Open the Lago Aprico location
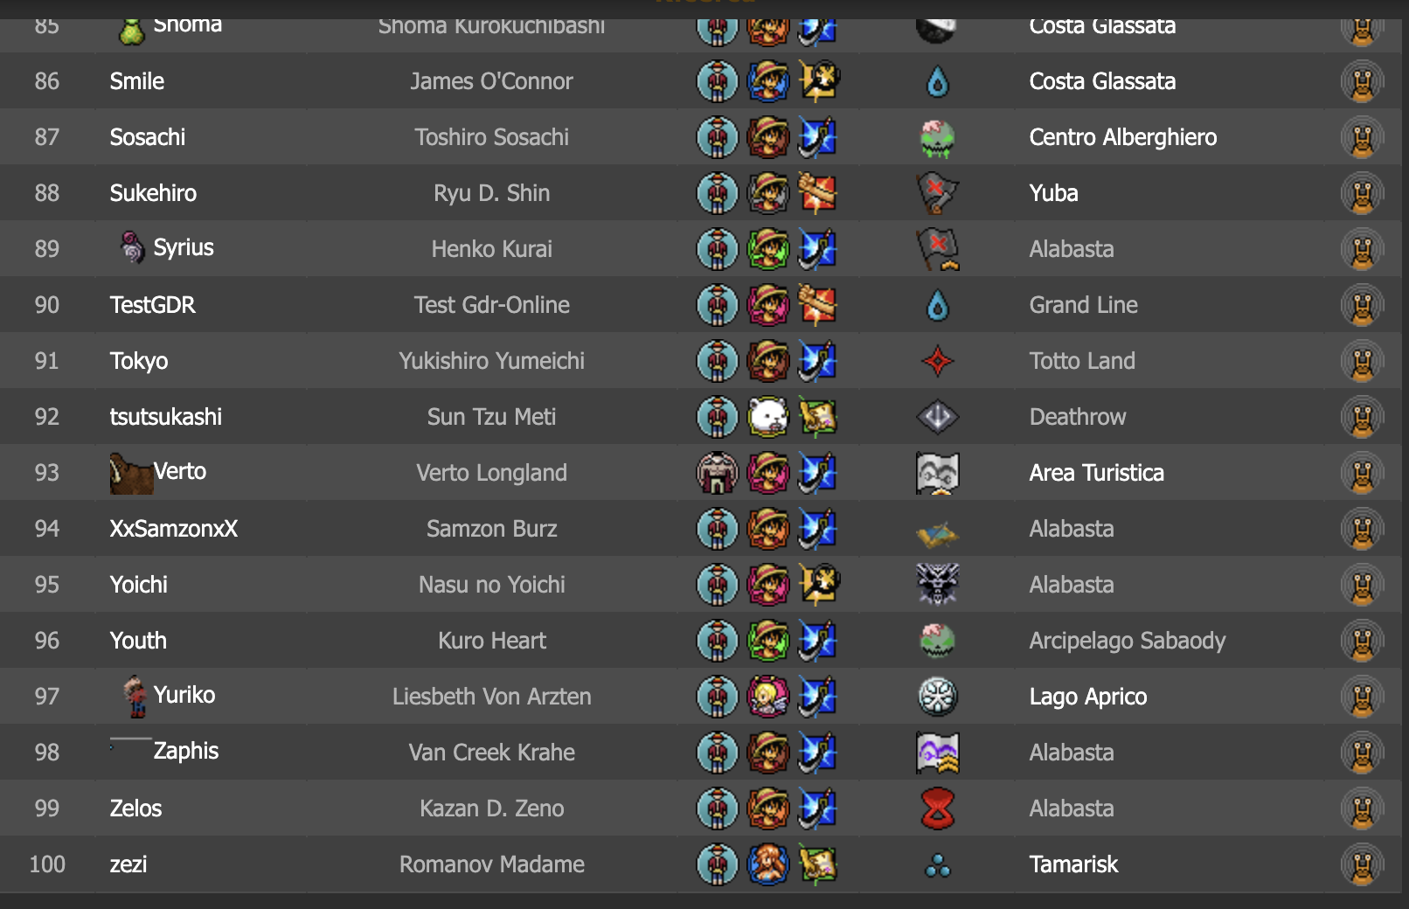 (1087, 697)
